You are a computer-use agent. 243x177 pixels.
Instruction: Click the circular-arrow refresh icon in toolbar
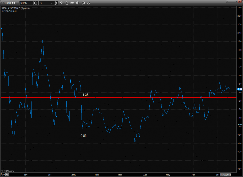click(x=66, y=3)
